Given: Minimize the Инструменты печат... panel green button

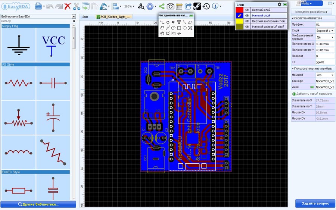Looking at the screenshot, I should [x=192, y=16].
